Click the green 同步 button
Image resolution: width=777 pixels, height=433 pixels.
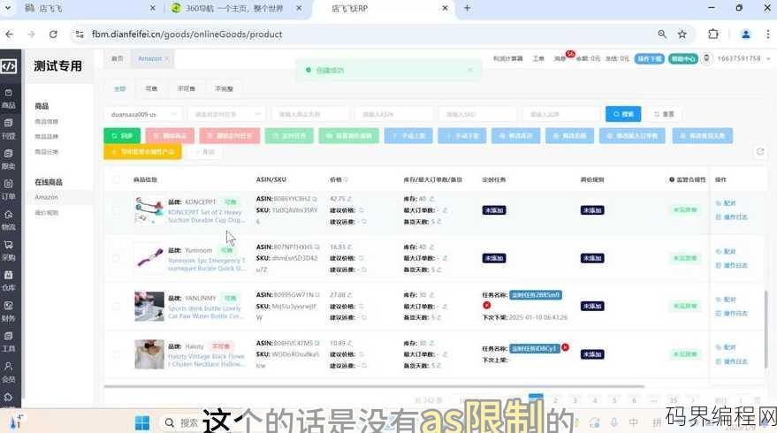point(122,136)
